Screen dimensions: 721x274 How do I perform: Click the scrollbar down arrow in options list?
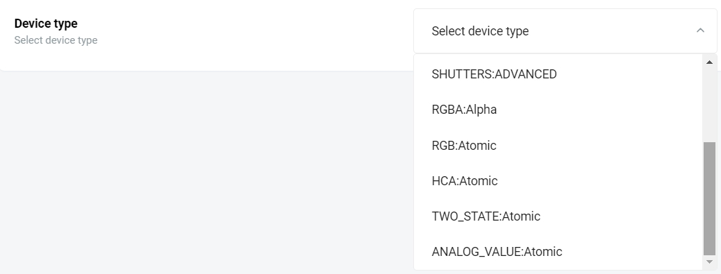pos(709,262)
